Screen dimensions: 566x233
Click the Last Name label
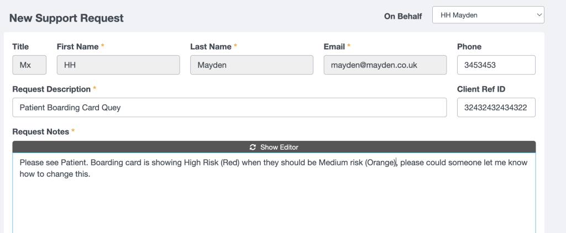coord(210,47)
